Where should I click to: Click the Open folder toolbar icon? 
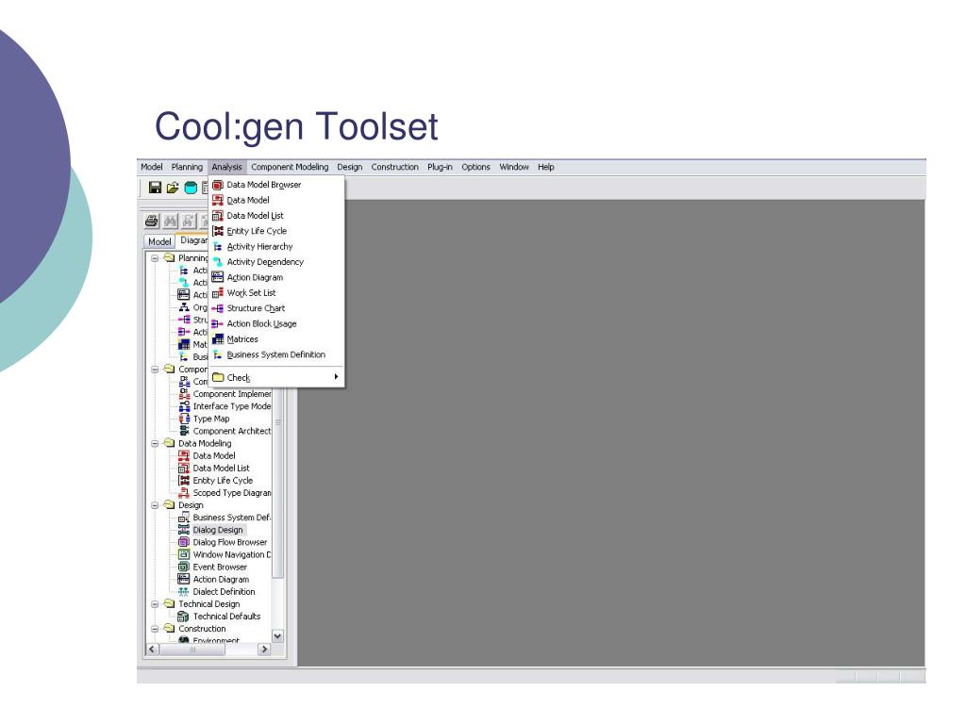173,188
